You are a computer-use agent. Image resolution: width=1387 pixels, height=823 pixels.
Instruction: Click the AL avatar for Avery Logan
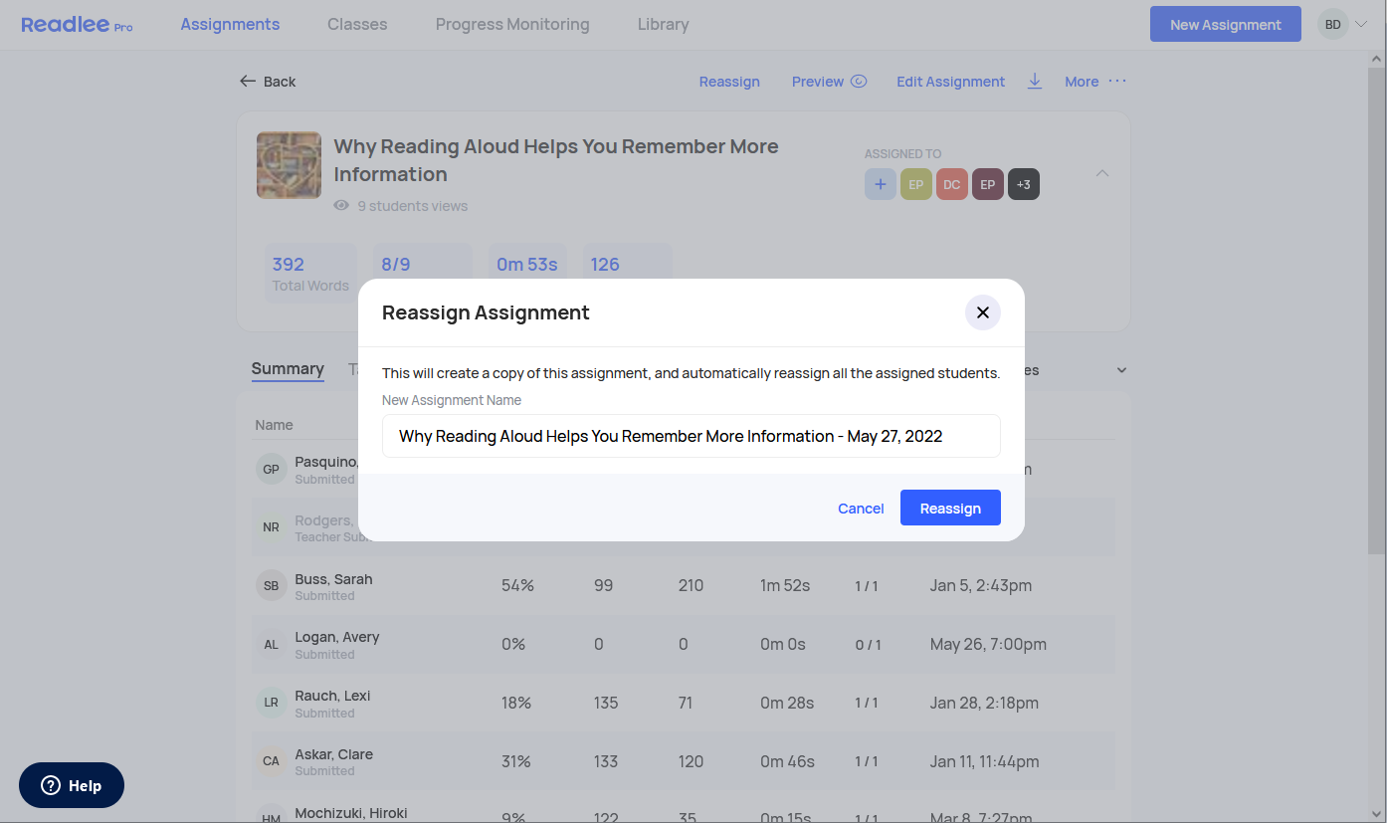tap(272, 644)
